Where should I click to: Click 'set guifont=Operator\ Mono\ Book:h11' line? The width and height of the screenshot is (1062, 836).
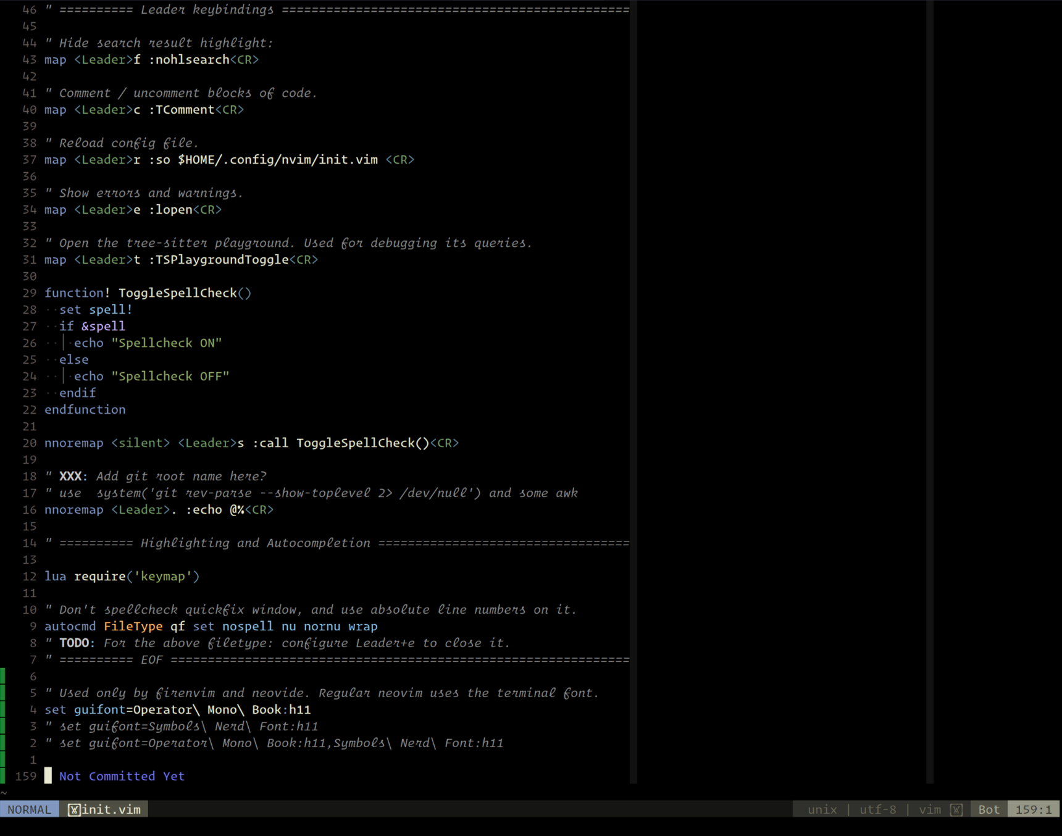tap(177, 710)
